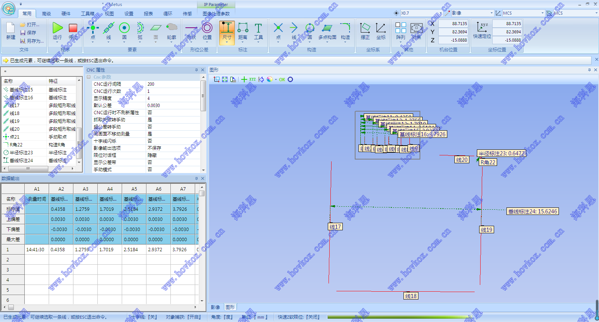599x322 pixels.
Task: Switch to the 影像 bottom tab
Action: tap(215, 307)
